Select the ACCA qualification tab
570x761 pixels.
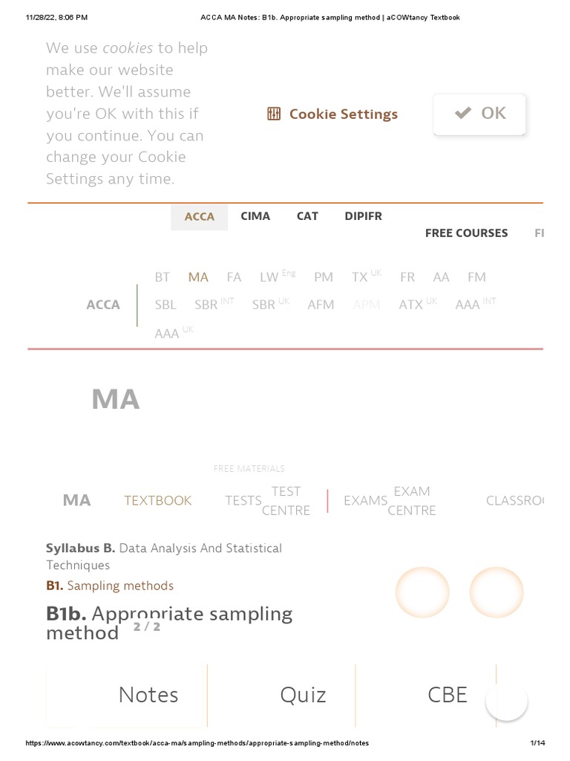pos(199,216)
